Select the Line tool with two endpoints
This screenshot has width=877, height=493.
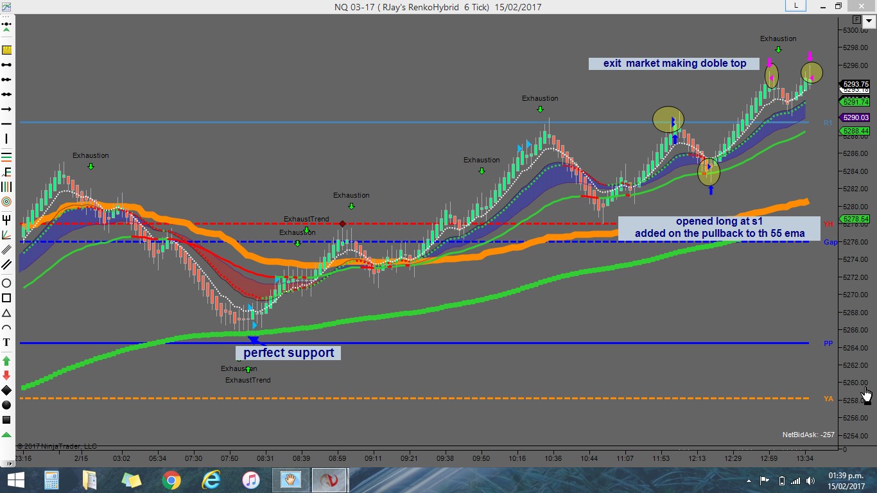point(6,65)
